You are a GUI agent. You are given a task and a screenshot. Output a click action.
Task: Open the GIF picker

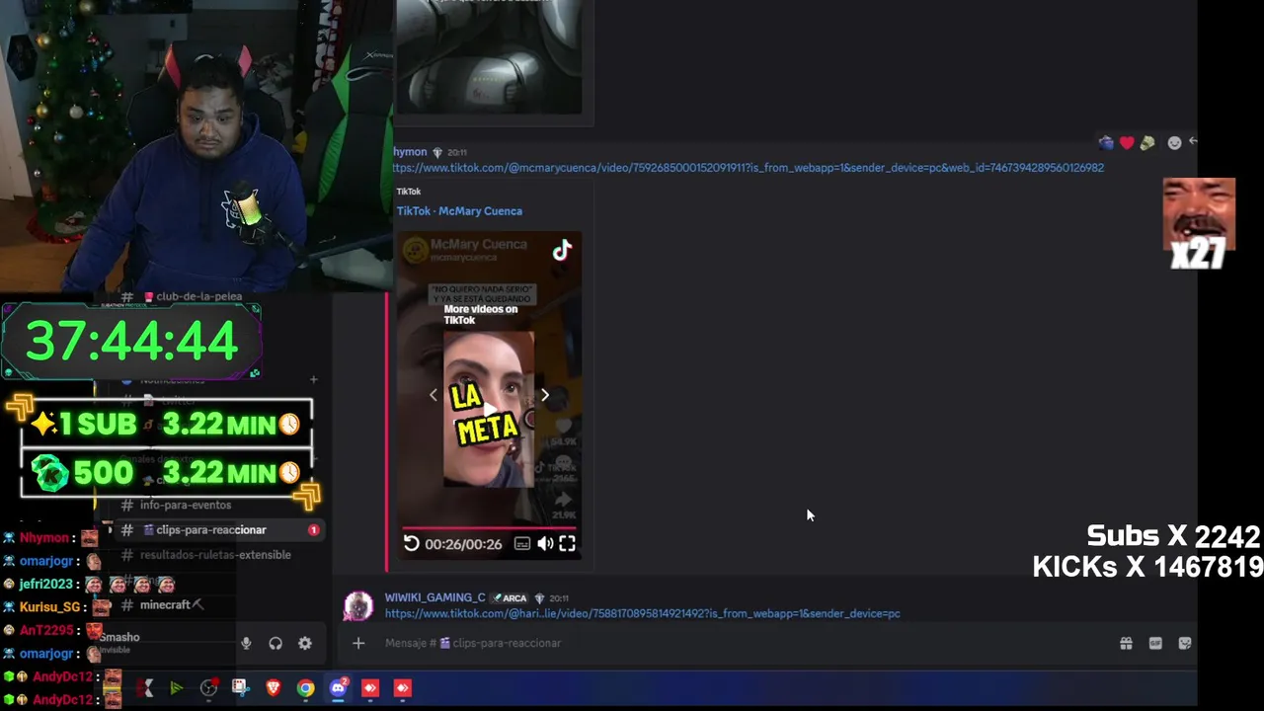pos(1155,643)
